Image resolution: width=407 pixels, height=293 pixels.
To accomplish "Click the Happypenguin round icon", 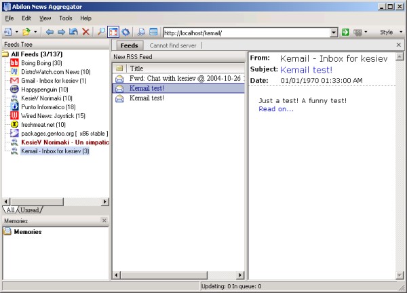I will click(x=14, y=90).
